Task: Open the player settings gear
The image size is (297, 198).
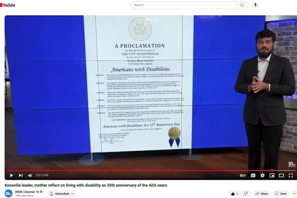Action: pos(262,175)
